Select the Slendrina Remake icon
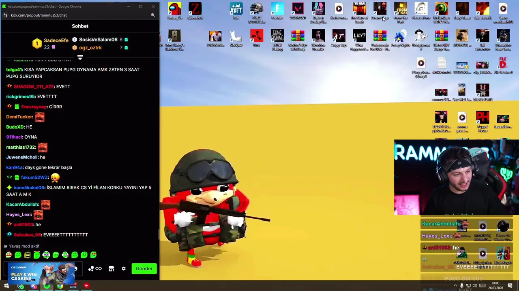The height and width of the screenshot is (291, 519). point(318,40)
